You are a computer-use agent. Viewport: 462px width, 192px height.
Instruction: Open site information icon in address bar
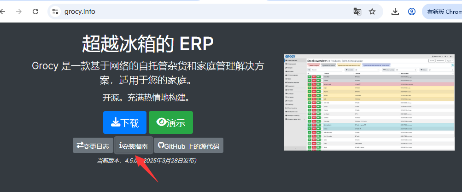[x=55, y=12]
